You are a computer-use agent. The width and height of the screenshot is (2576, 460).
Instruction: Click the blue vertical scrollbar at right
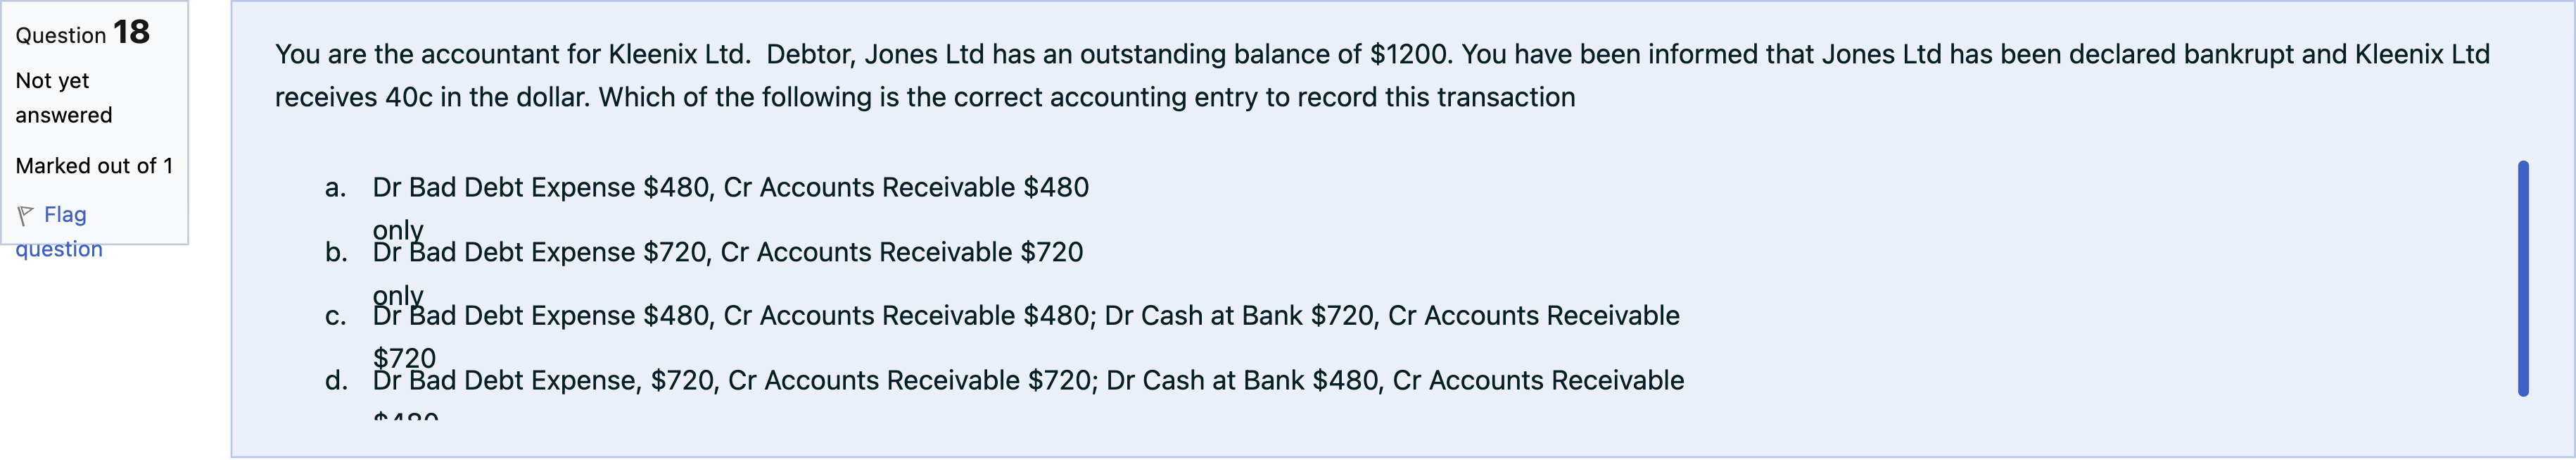(x=2523, y=278)
